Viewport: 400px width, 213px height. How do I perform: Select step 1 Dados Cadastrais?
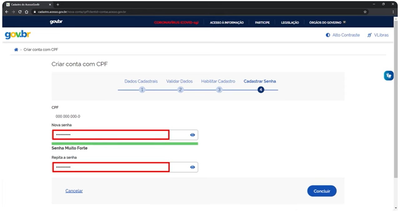pyautogui.click(x=142, y=90)
